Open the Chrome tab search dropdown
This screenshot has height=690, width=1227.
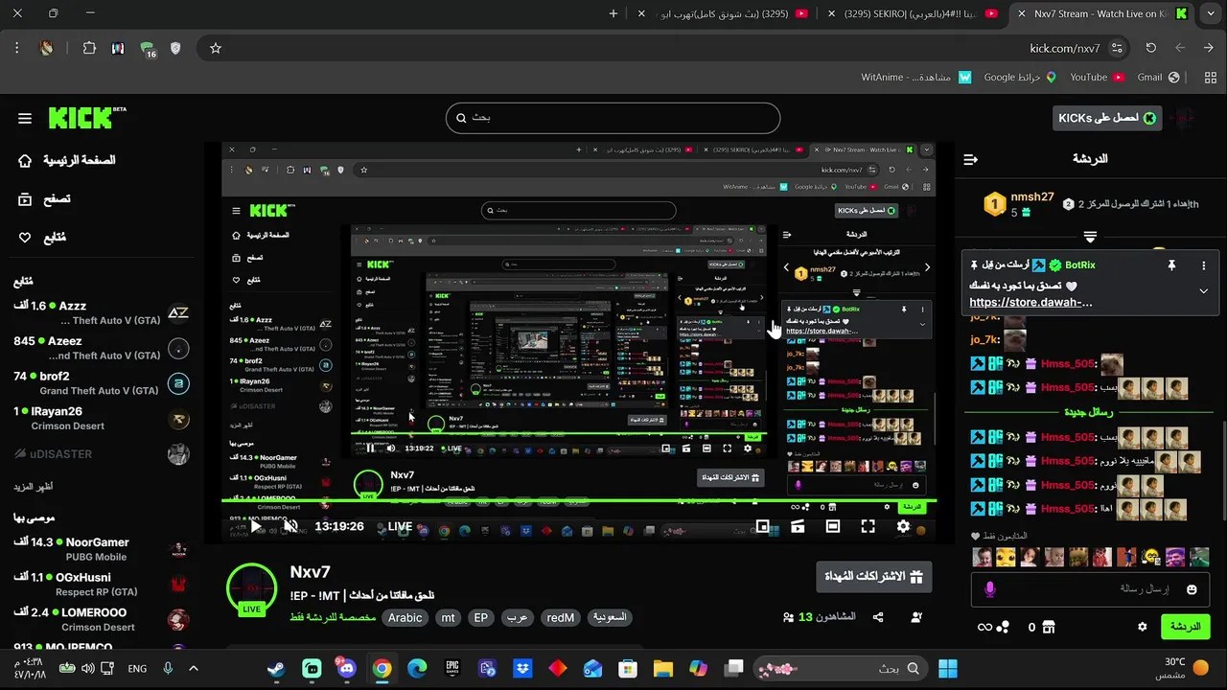(x=1209, y=13)
